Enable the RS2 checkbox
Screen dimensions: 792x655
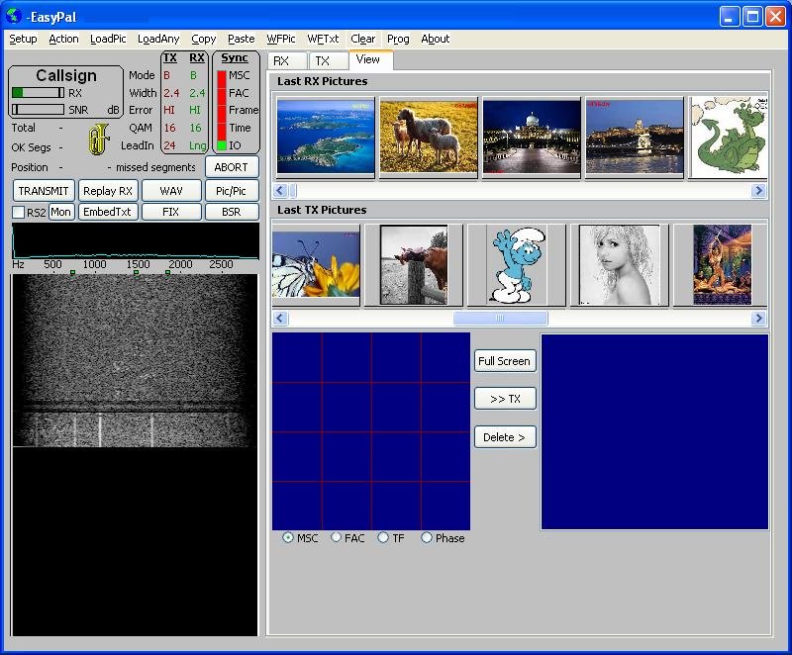pos(19,213)
